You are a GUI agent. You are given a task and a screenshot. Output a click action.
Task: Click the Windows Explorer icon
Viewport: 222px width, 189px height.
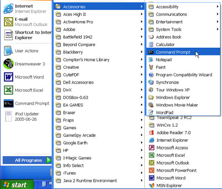pos(151,97)
